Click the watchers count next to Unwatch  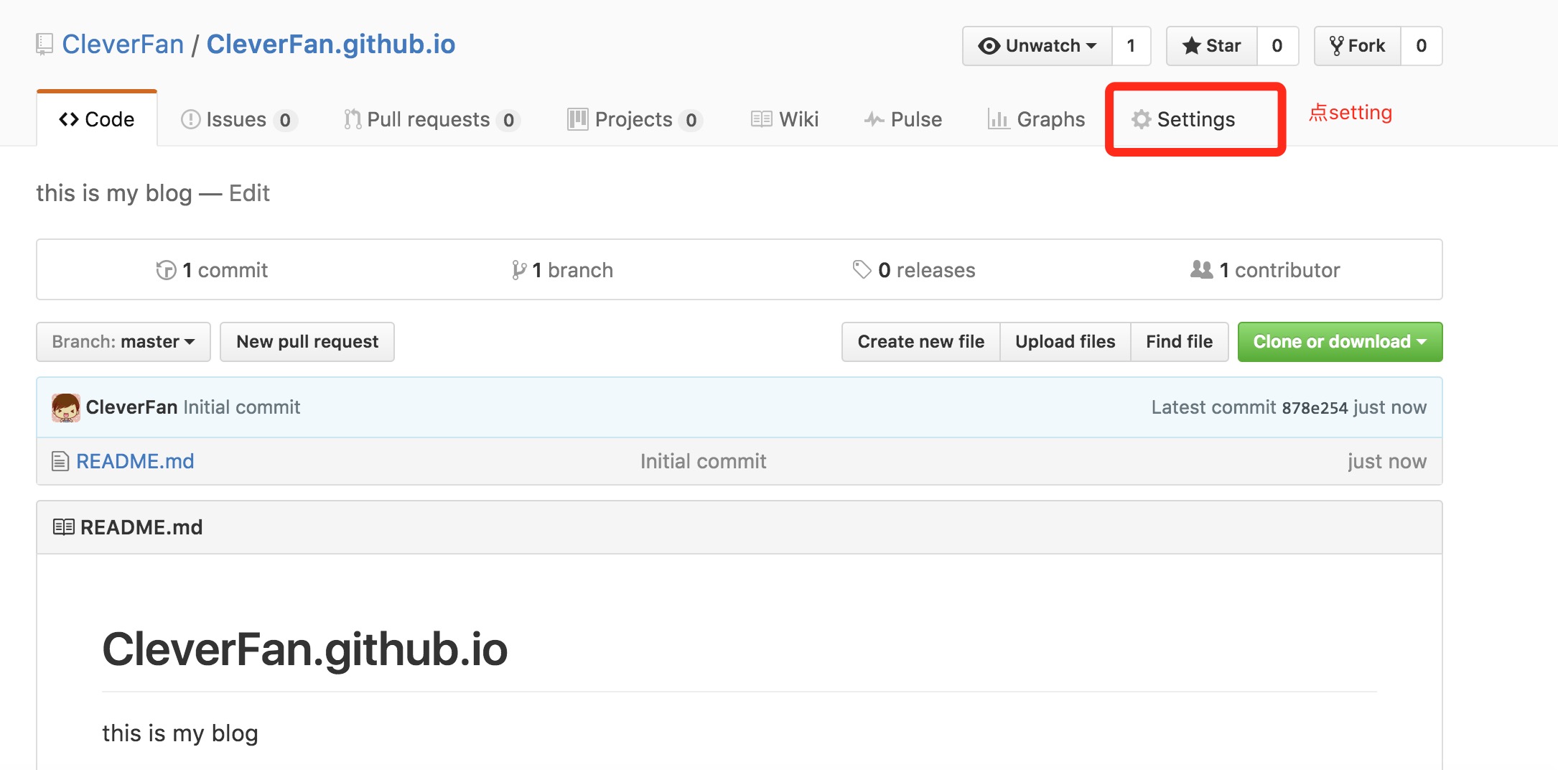pos(1132,46)
